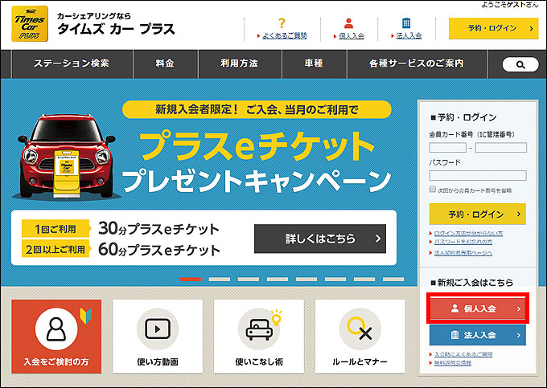This screenshot has height=388, width=547.
Task: Open the 無料説明会情報 link
Action: coord(452,363)
